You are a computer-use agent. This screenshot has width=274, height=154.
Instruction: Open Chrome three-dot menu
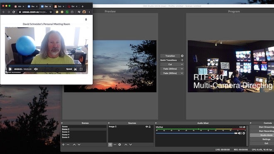pos(89,12)
